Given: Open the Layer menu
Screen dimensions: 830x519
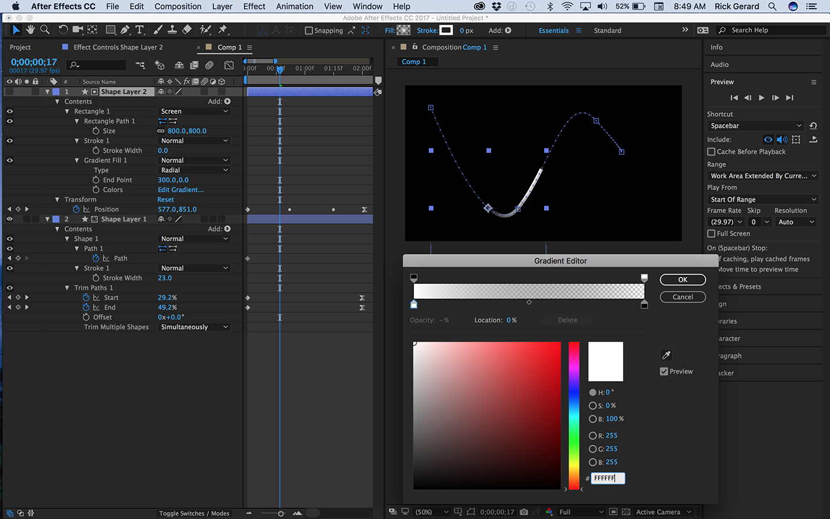Looking at the screenshot, I should [222, 6].
